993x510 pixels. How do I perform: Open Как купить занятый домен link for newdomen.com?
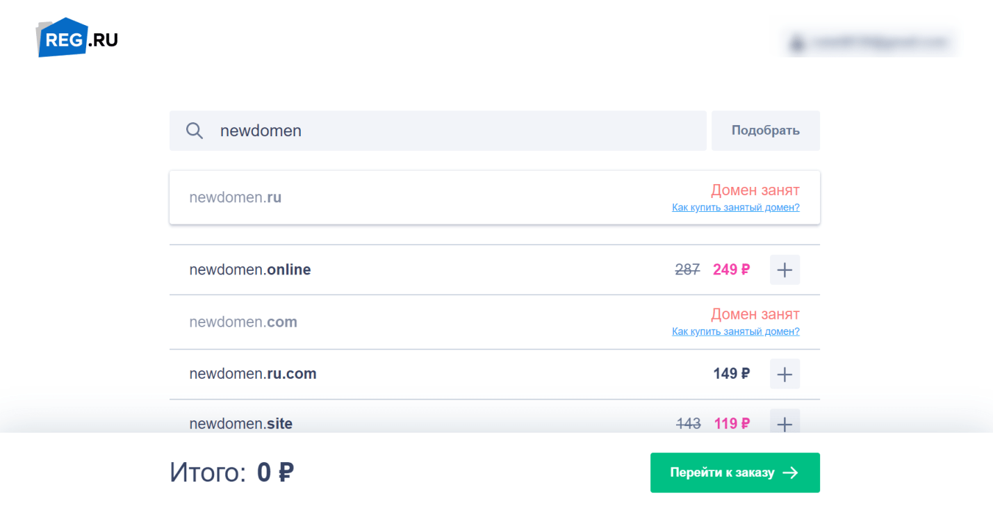(x=735, y=331)
